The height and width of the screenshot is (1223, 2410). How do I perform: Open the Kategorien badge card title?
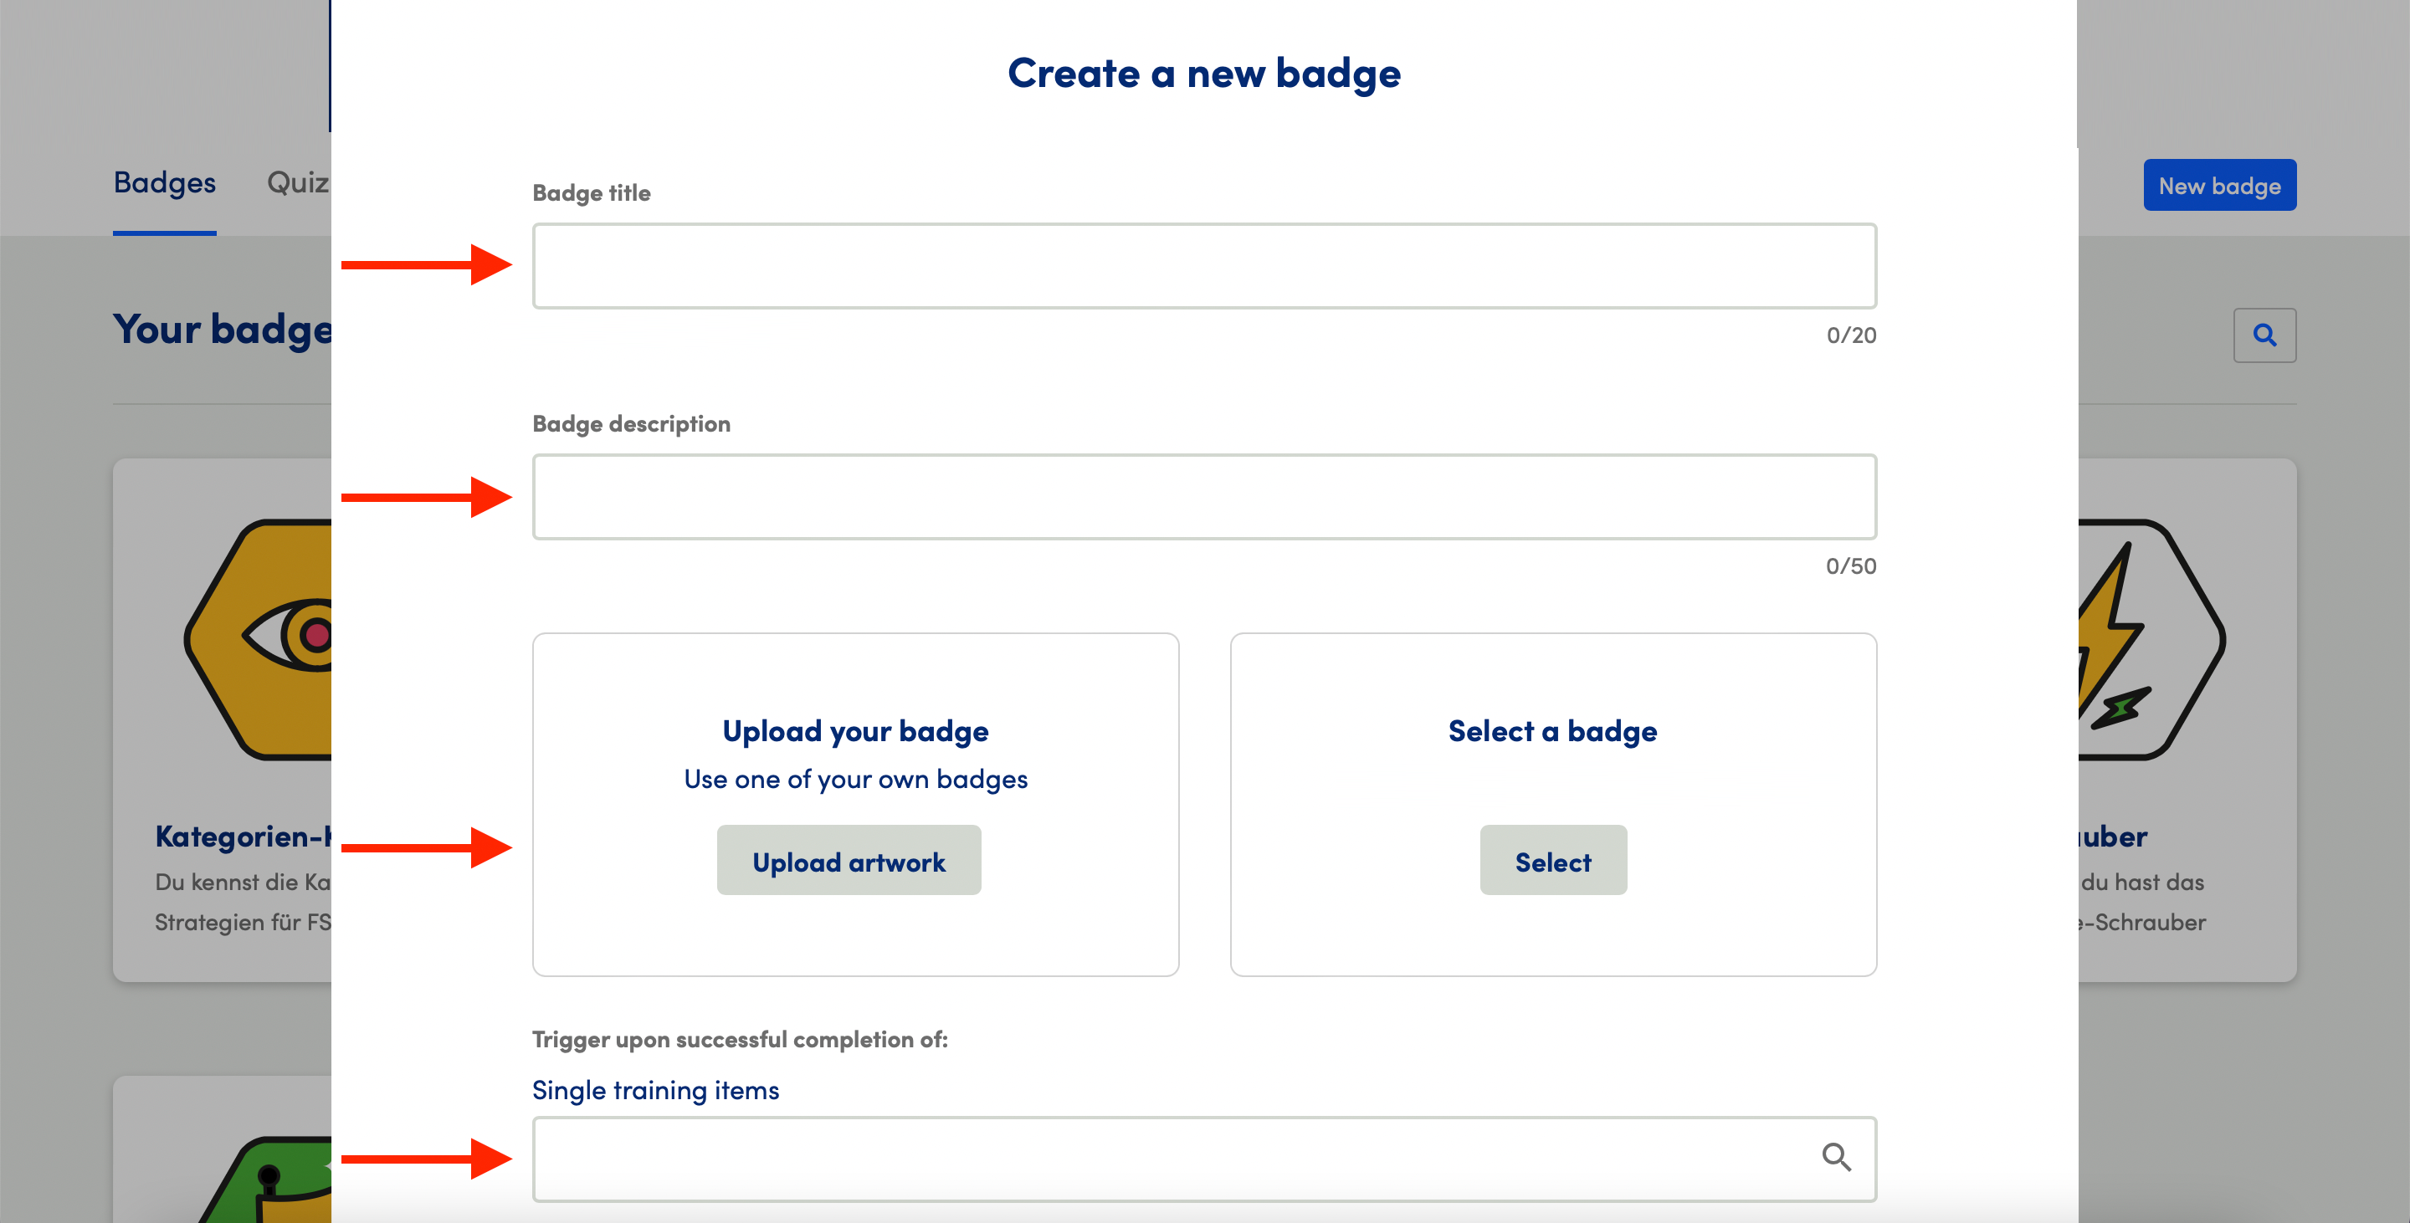244,836
